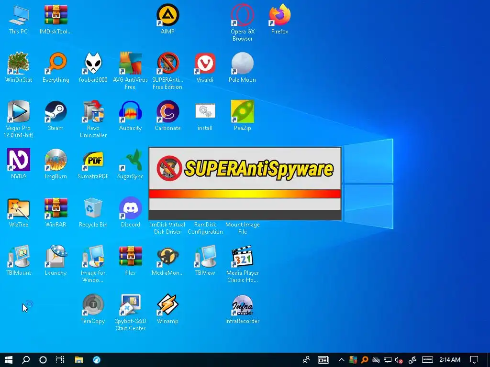Open the This PC desktop icon

(x=19, y=19)
